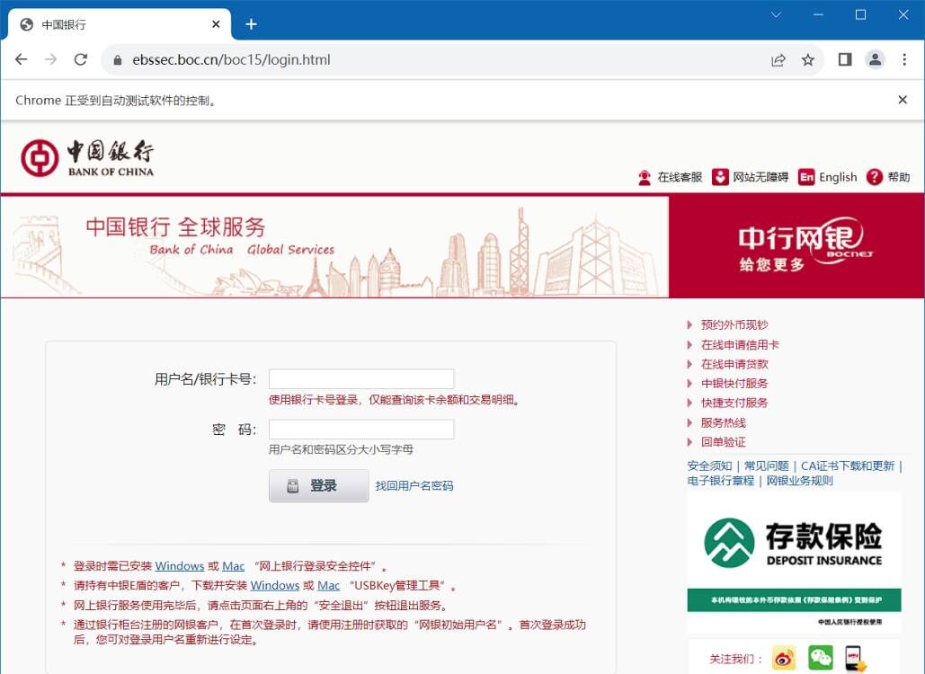Click the mobile banking phone icon
This screenshot has width=925, height=674.
click(855, 659)
